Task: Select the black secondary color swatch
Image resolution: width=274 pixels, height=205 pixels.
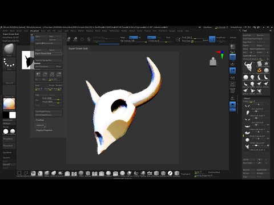Action: (6, 115)
